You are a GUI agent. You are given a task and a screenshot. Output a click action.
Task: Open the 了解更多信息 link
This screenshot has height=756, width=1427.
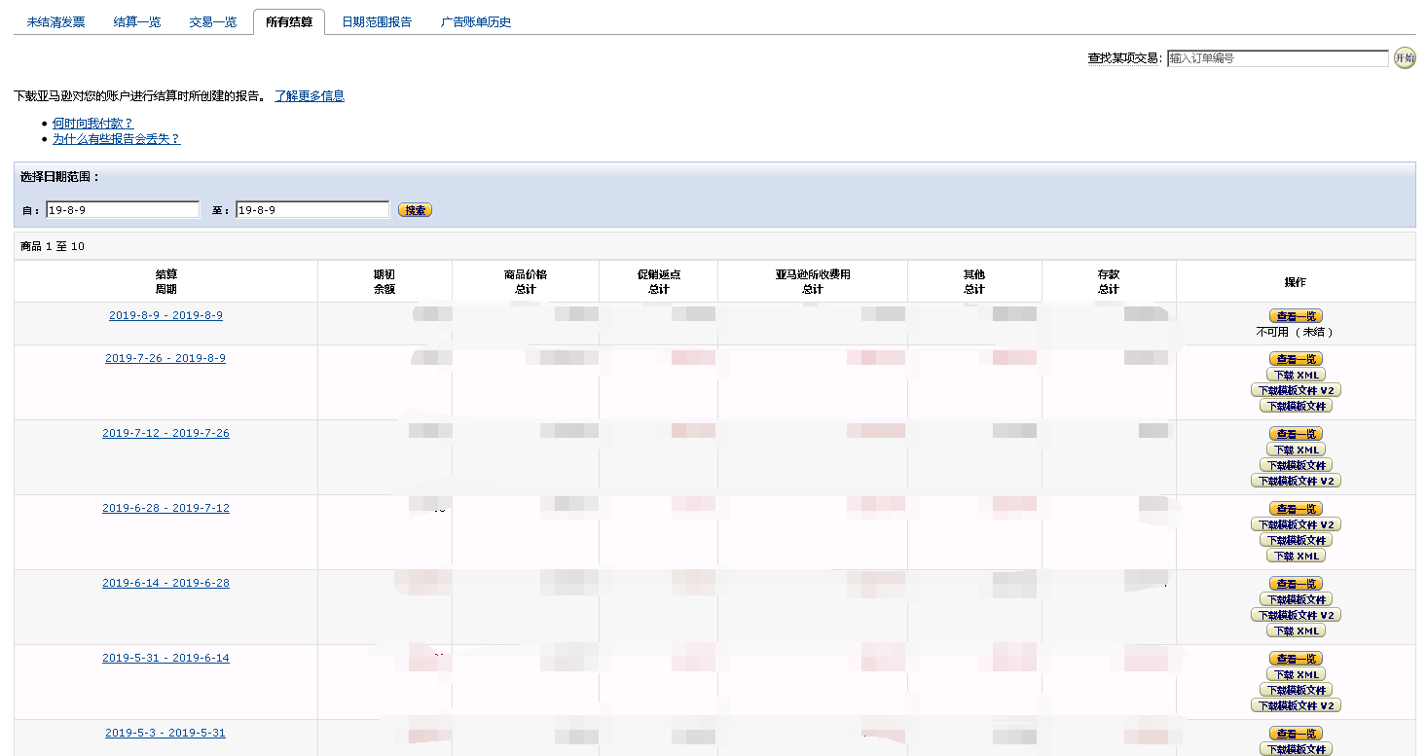(310, 96)
